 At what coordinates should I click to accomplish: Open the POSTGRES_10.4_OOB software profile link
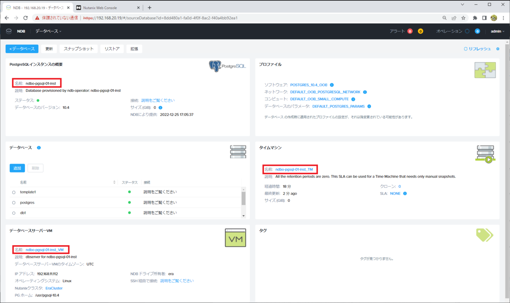[x=309, y=85]
